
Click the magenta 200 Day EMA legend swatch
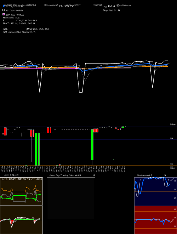[x=4, y=14]
